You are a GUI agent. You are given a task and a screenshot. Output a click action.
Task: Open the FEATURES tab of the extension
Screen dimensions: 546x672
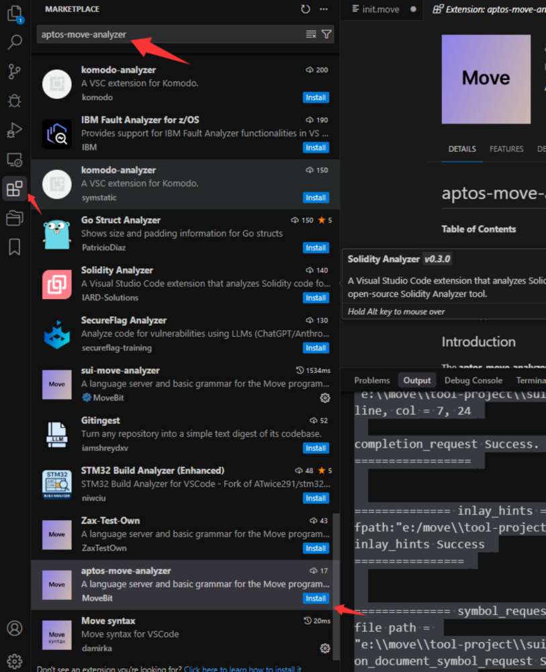pos(506,149)
